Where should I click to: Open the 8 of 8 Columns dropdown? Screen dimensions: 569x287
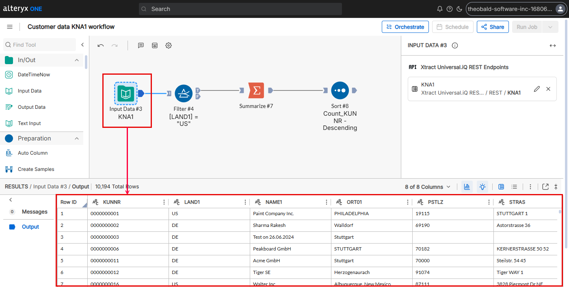click(428, 187)
